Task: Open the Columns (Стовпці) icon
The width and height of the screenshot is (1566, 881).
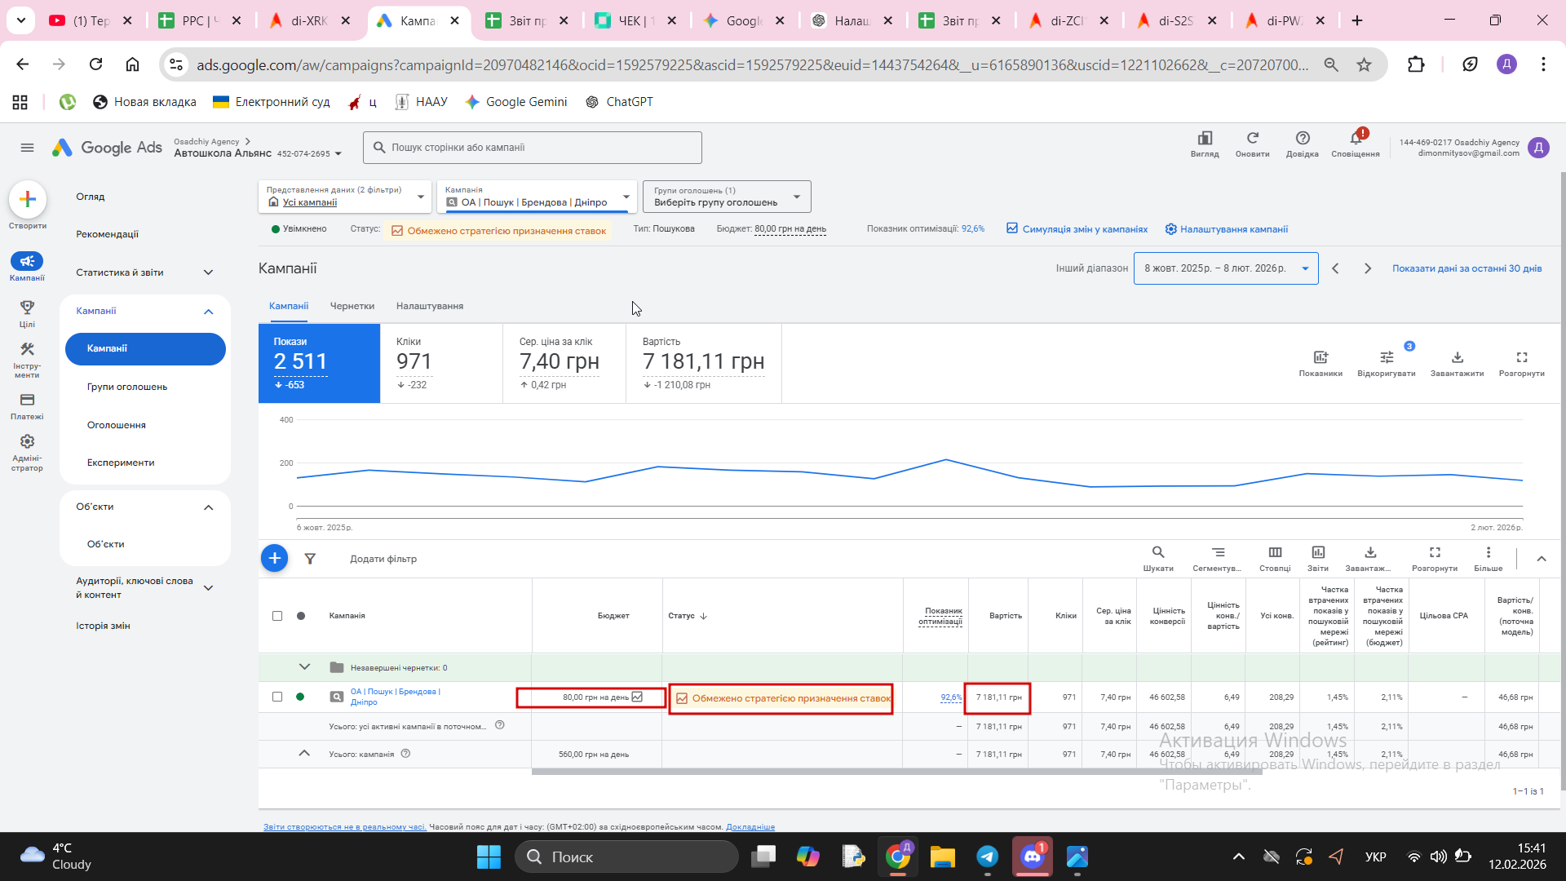Action: (1275, 553)
